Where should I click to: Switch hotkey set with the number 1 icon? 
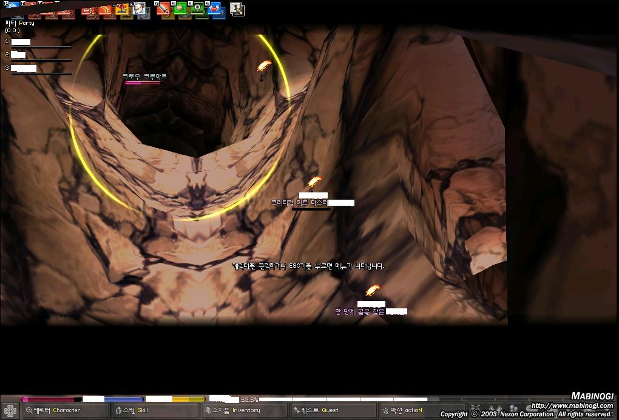237,9
